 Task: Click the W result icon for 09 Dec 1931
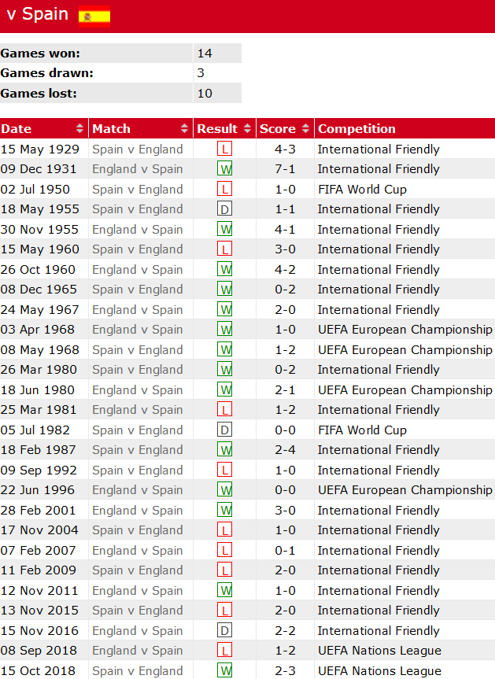(225, 169)
